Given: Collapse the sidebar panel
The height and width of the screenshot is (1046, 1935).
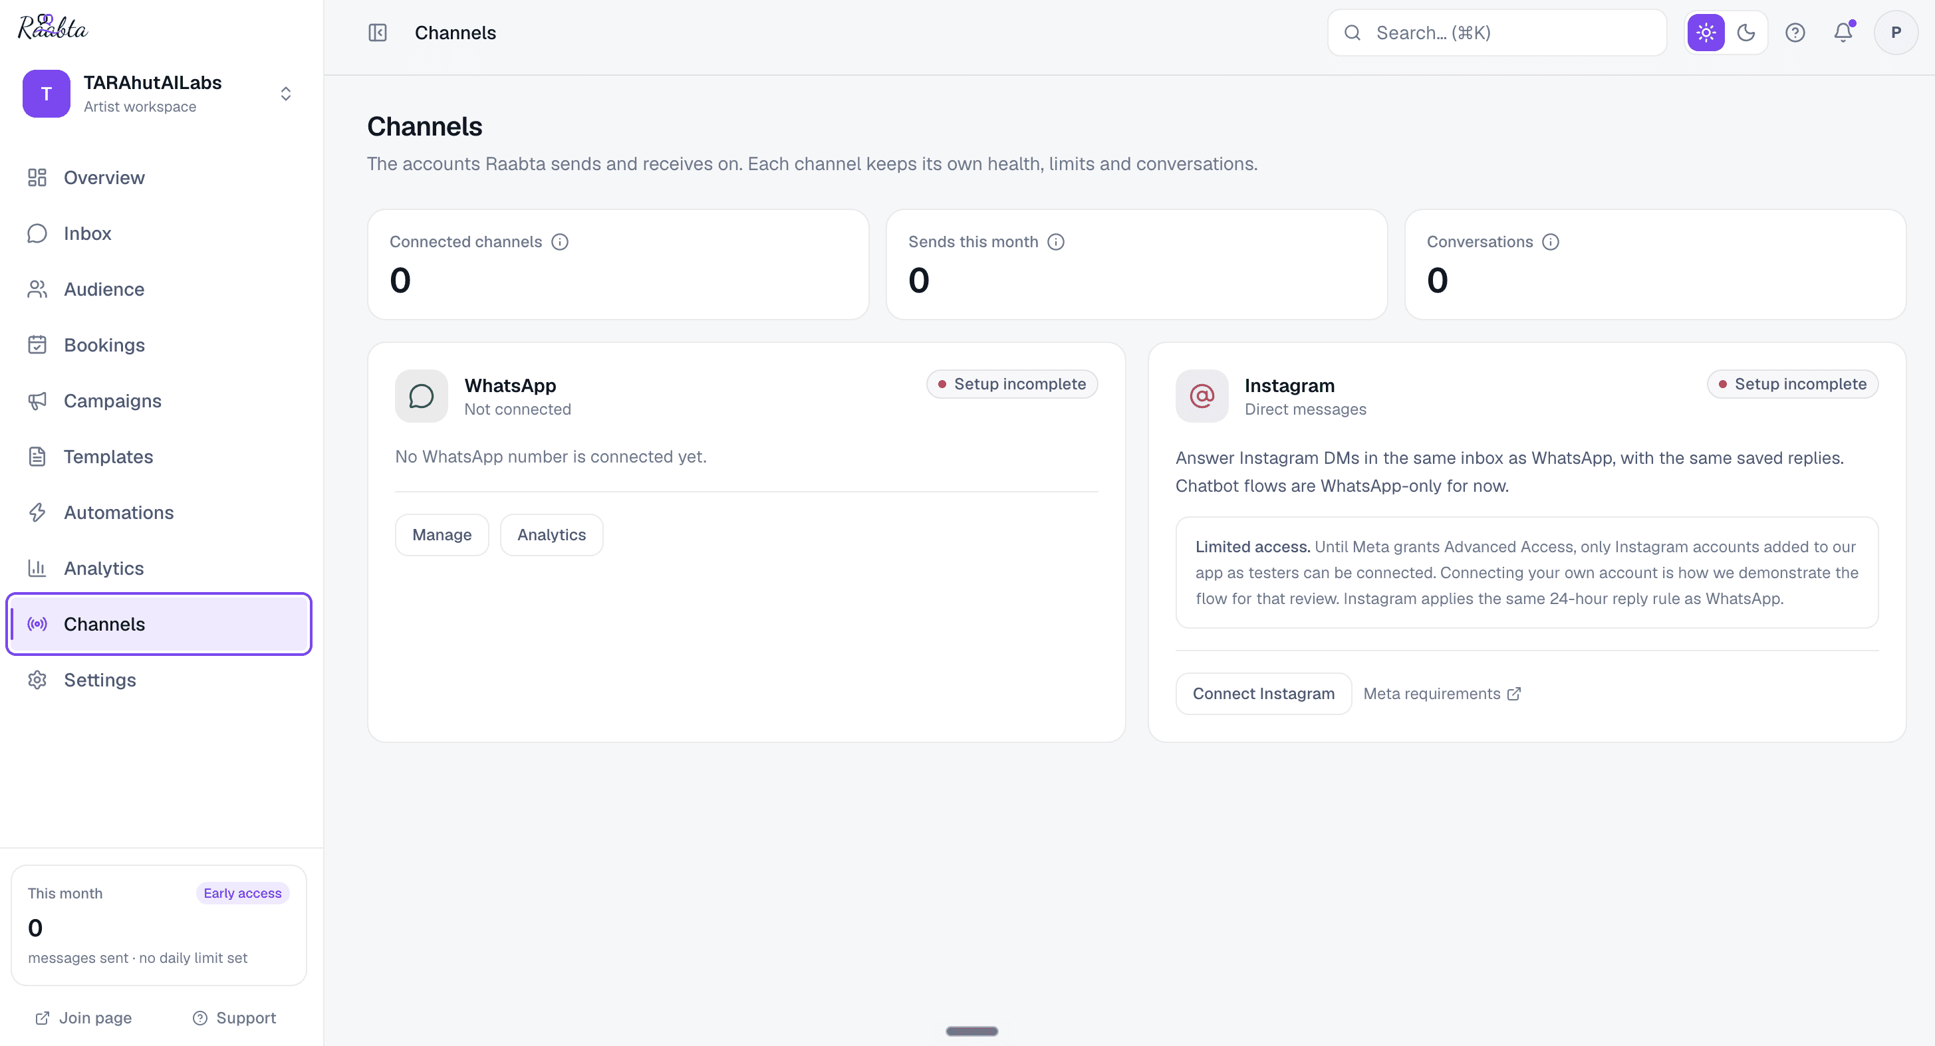Looking at the screenshot, I should 378,33.
